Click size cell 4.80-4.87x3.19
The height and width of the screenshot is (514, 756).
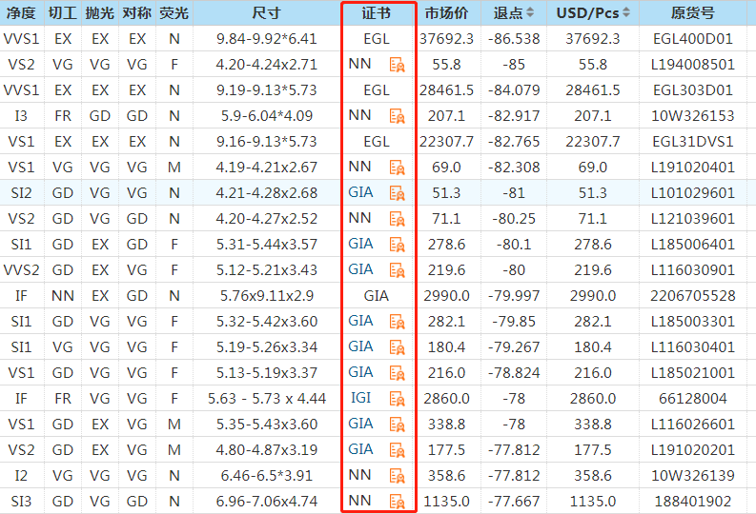[x=266, y=450]
